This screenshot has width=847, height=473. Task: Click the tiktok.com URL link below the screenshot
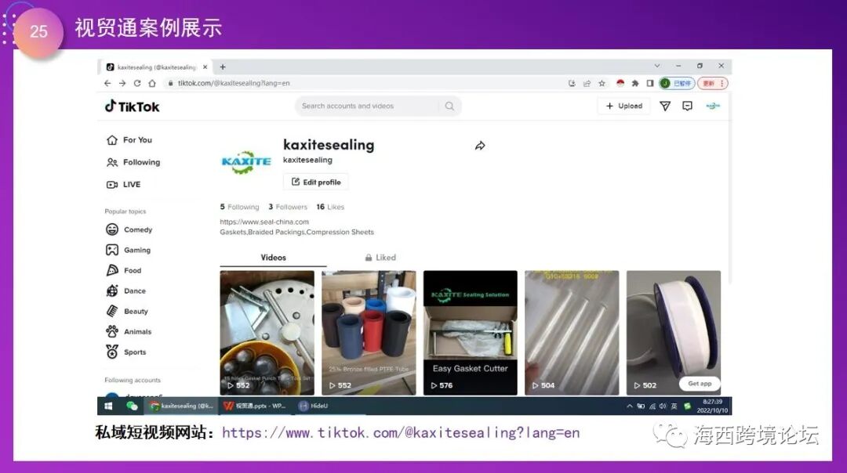401,432
